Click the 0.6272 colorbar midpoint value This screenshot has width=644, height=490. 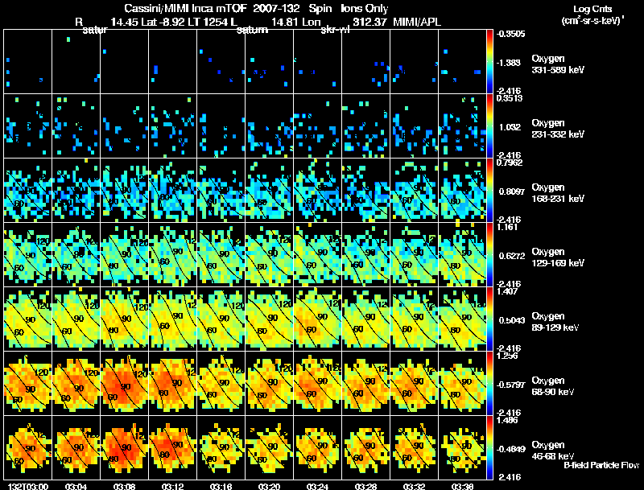pos(510,256)
